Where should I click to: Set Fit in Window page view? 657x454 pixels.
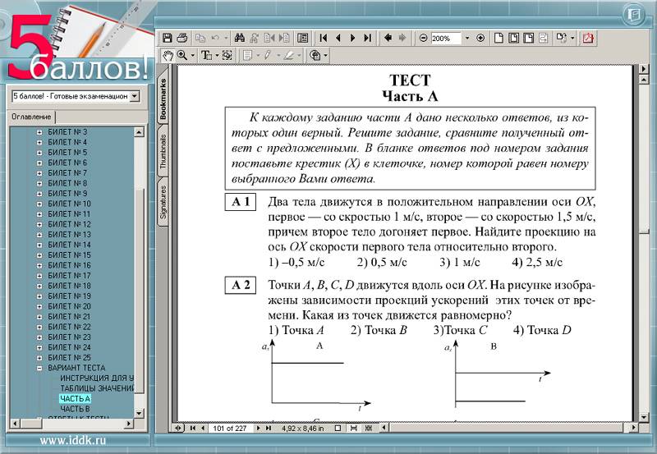(x=514, y=38)
